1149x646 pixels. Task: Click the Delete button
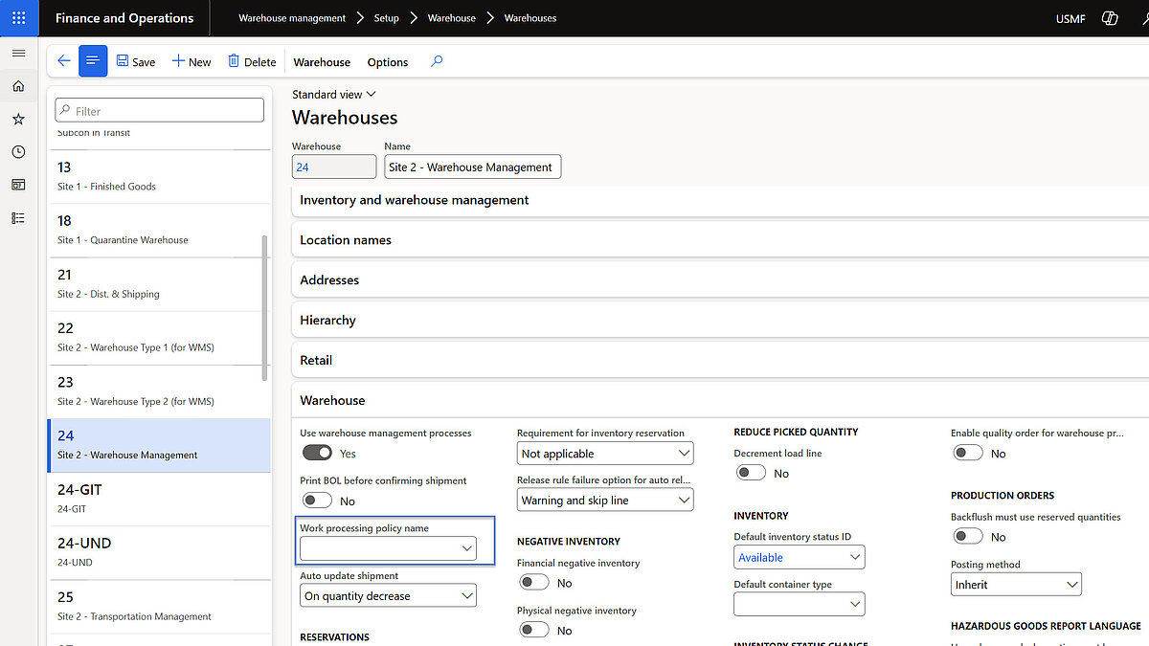click(252, 62)
